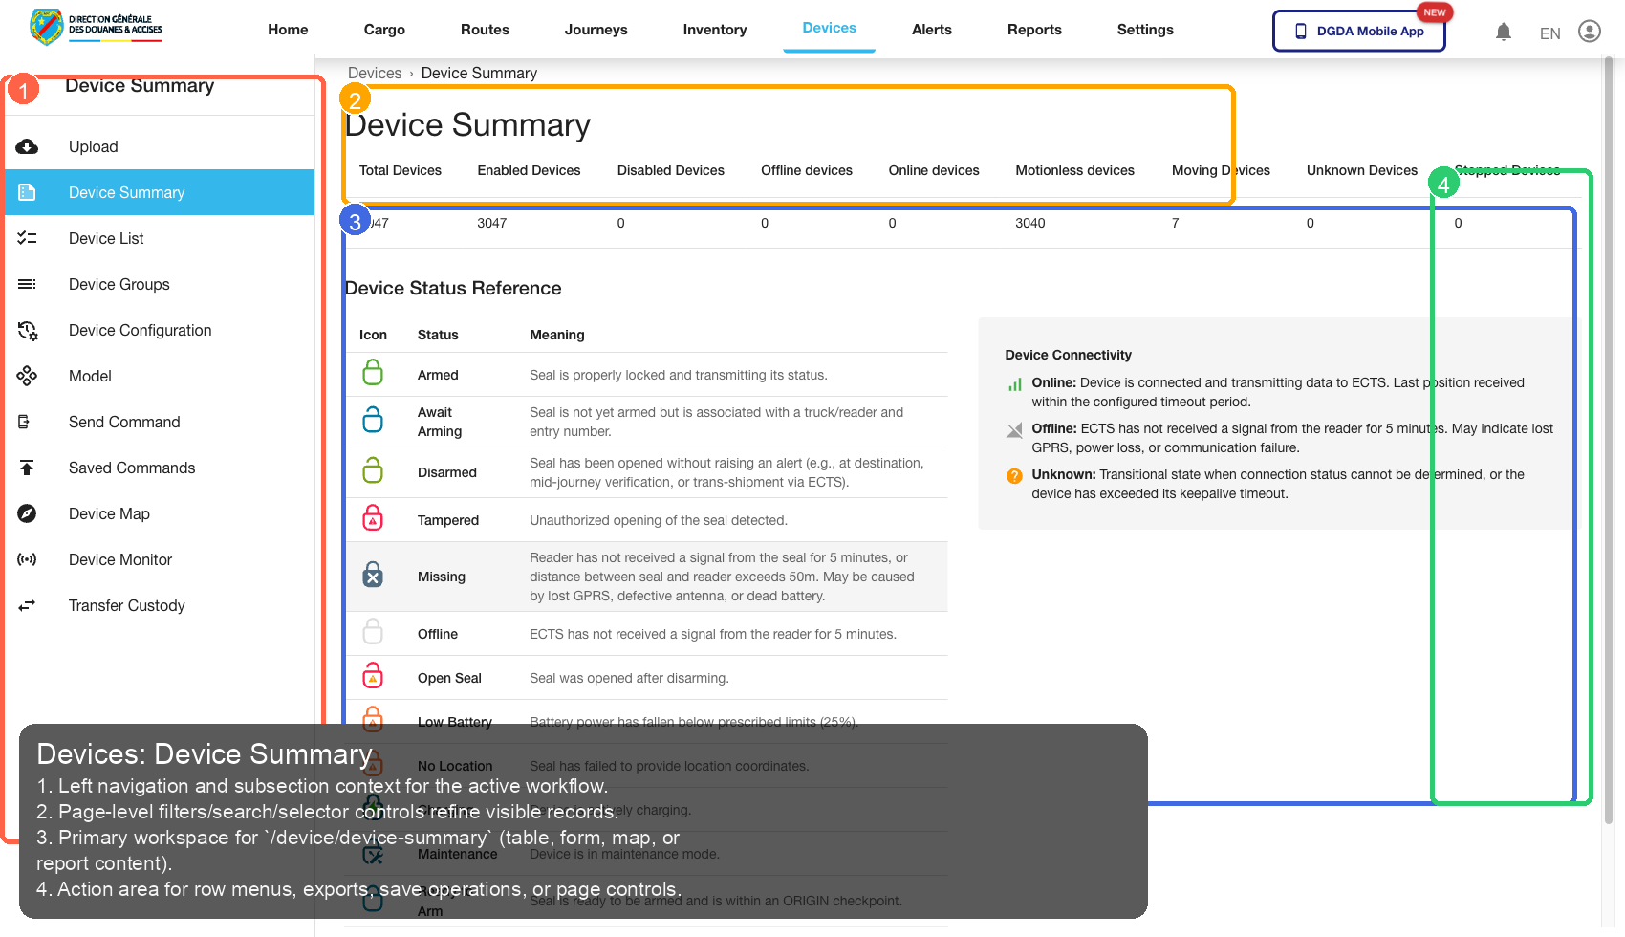The width and height of the screenshot is (1625, 937).
Task: Open Send Command in sidebar
Action: (x=124, y=422)
